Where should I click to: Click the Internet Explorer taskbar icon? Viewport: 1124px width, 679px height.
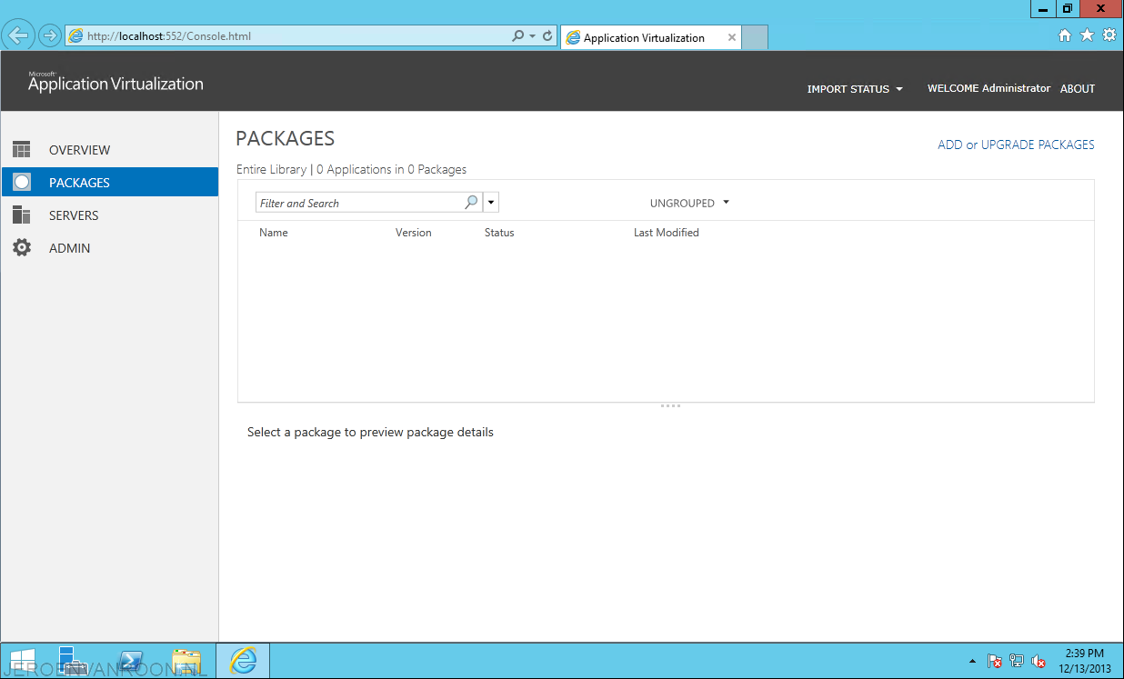[243, 661]
